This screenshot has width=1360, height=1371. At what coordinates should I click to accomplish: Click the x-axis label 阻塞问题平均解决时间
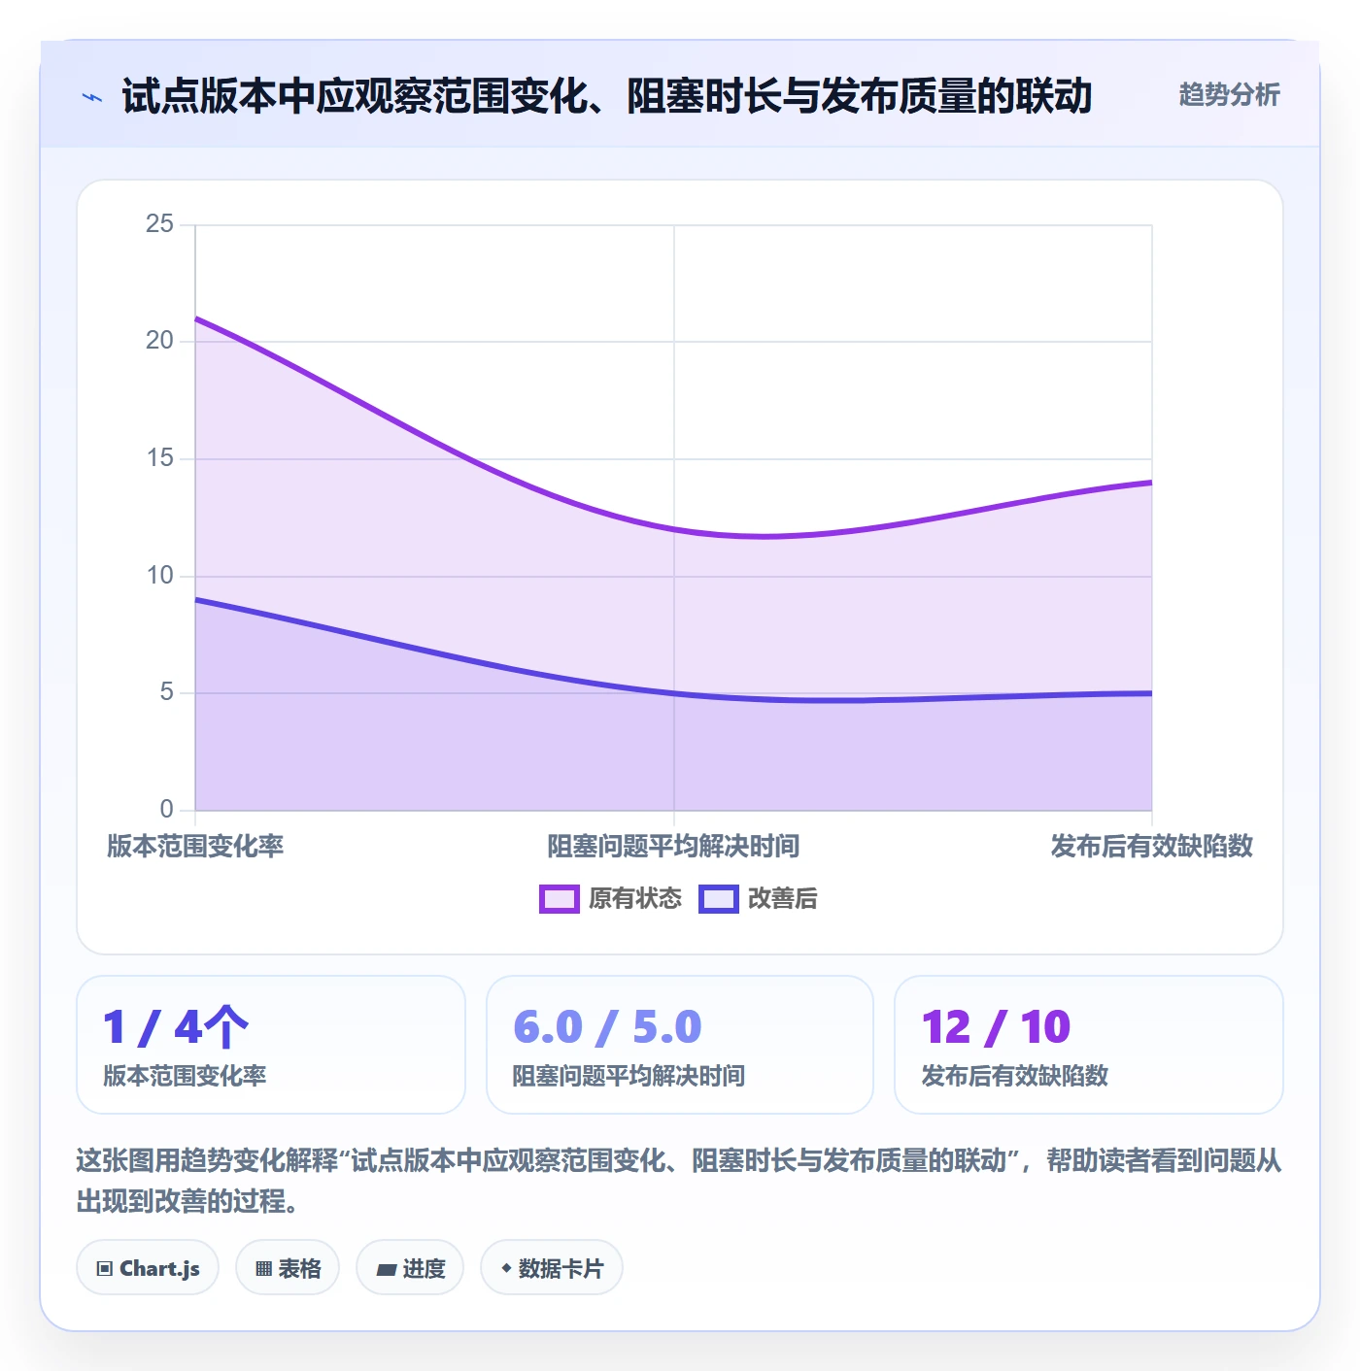pyautogui.click(x=673, y=847)
